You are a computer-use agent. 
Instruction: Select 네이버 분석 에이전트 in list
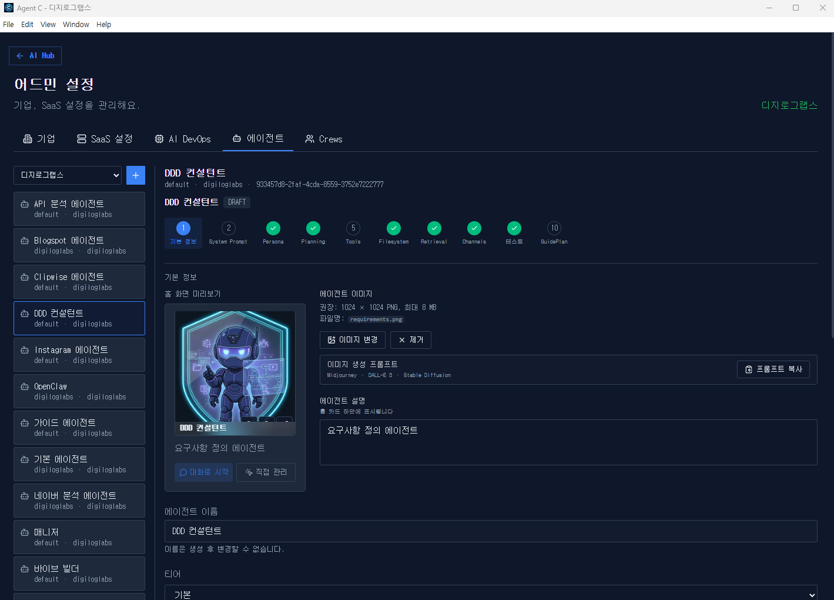click(79, 501)
